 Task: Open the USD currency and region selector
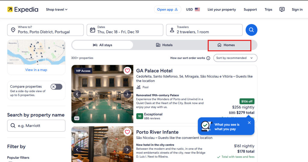pos(193,9)
